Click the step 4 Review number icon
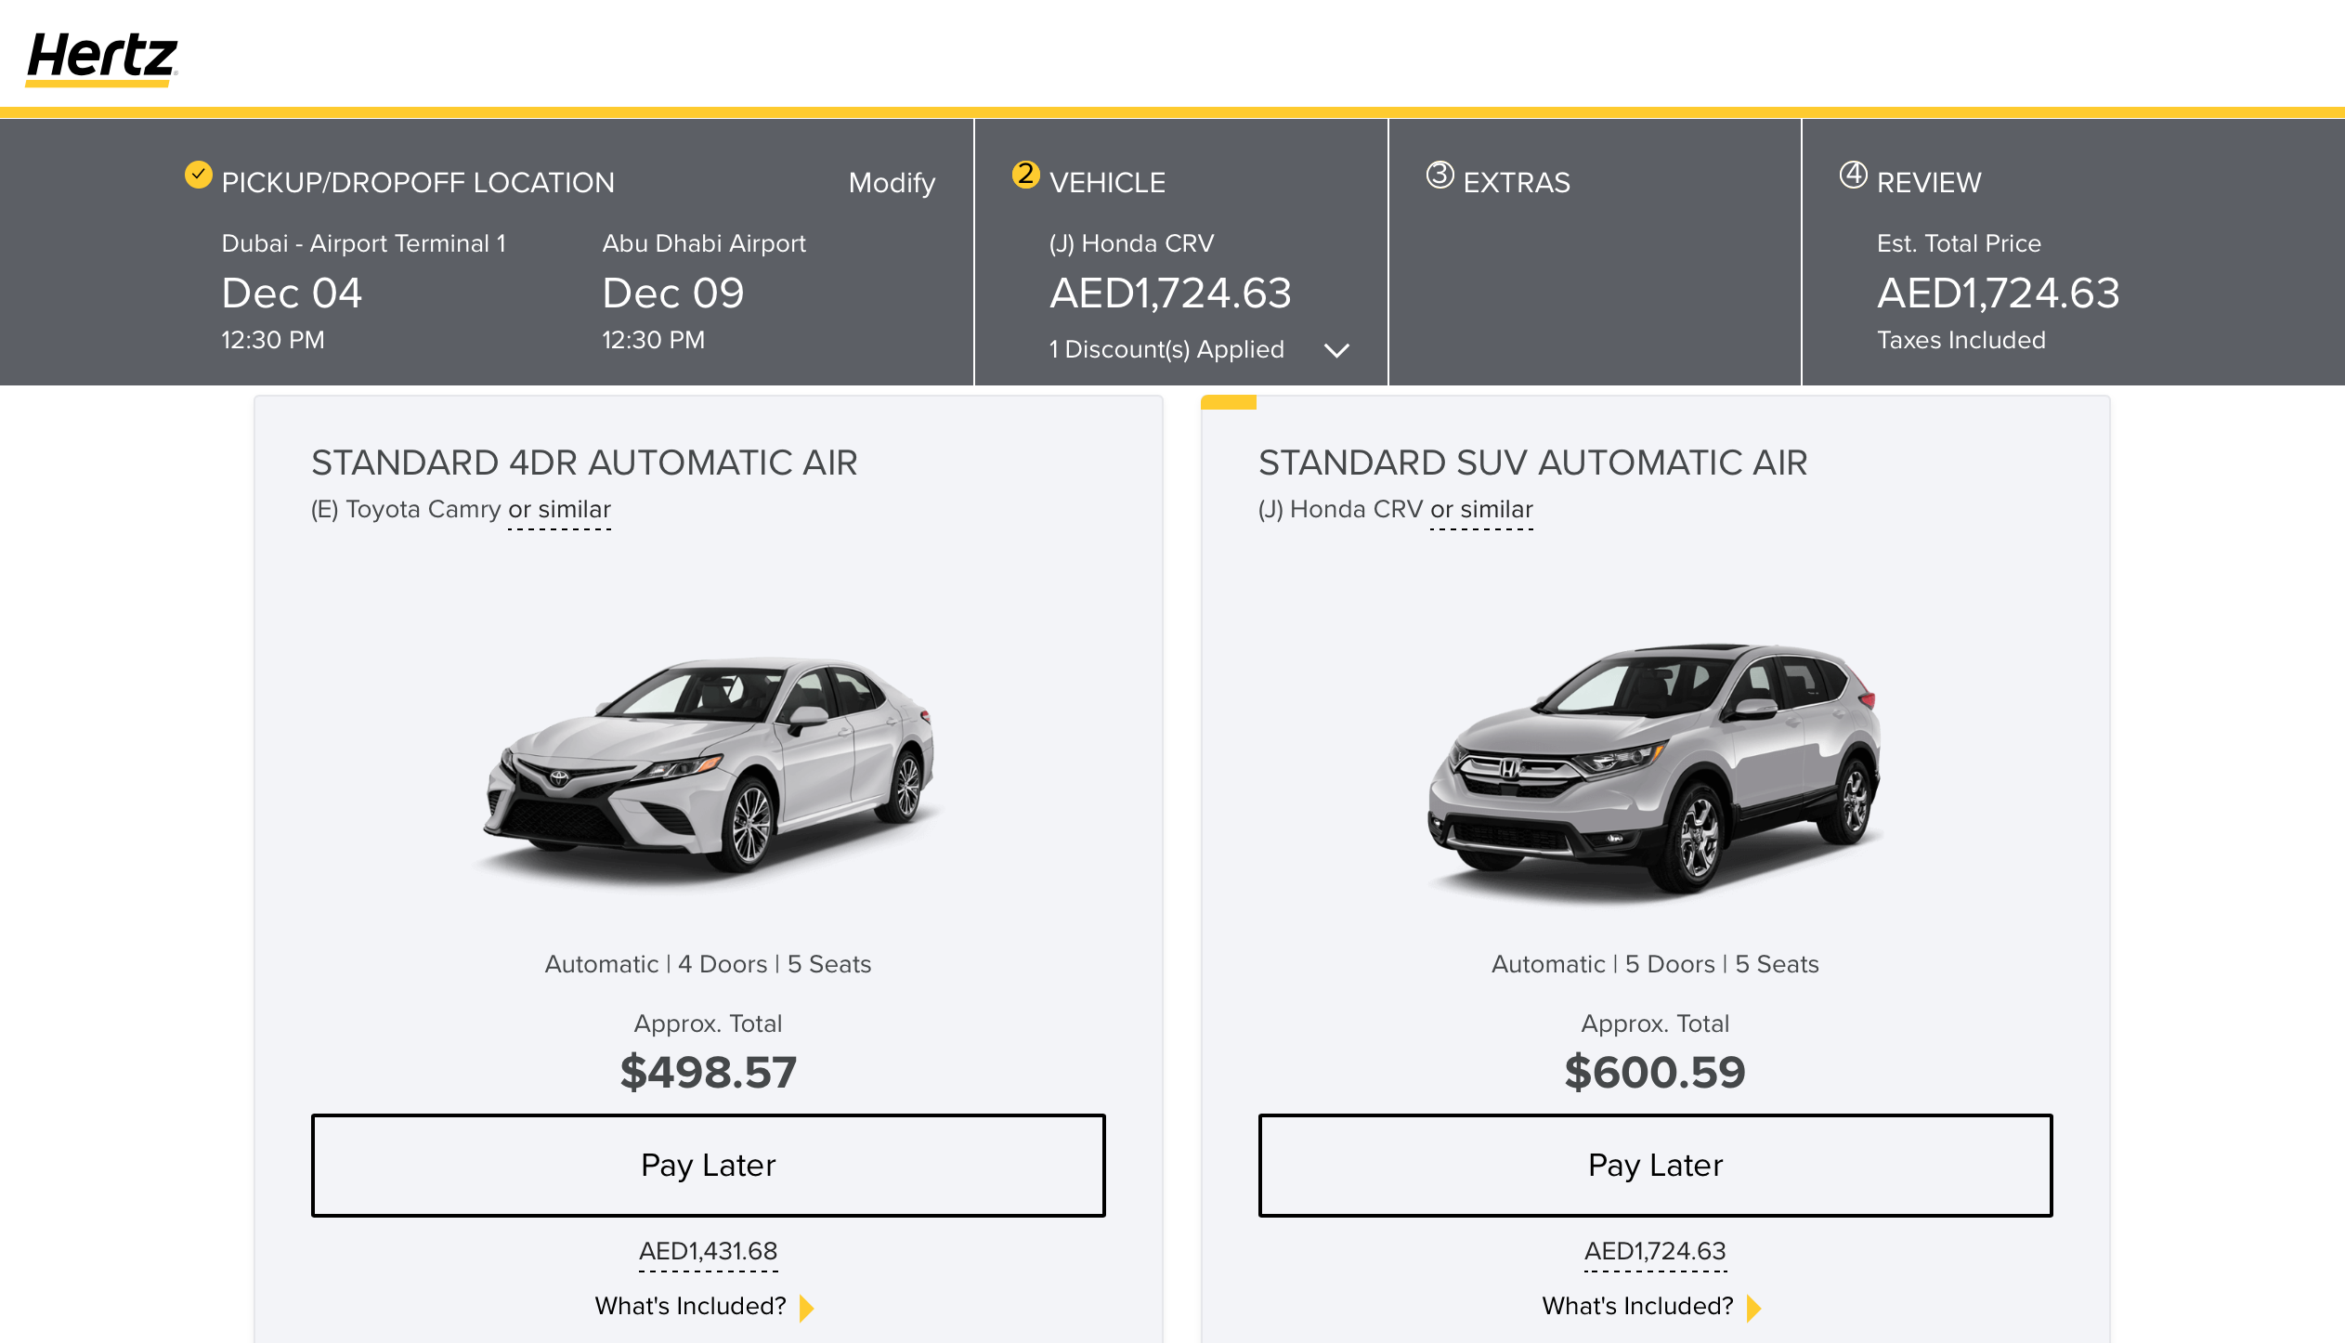This screenshot has height=1343, width=2345. click(x=1853, y=175)
